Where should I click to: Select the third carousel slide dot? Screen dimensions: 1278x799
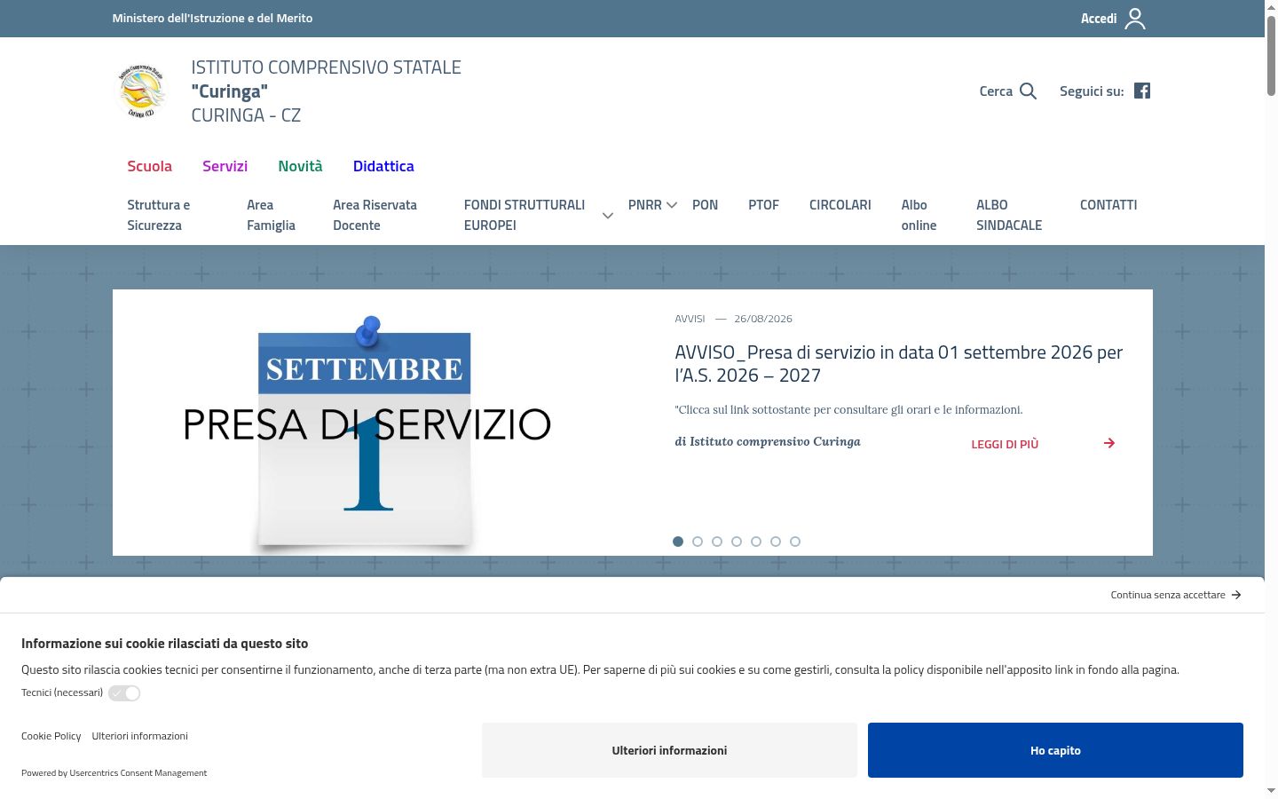[717, 542]
